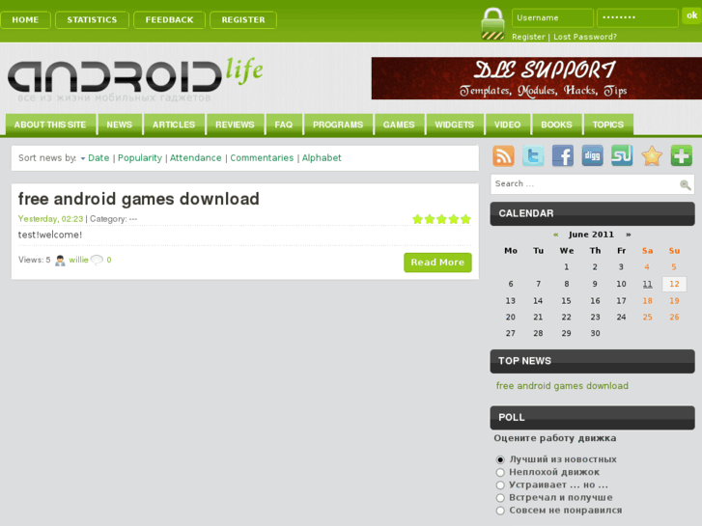
Task: Click the Register link under login
Action: [528, 37]
